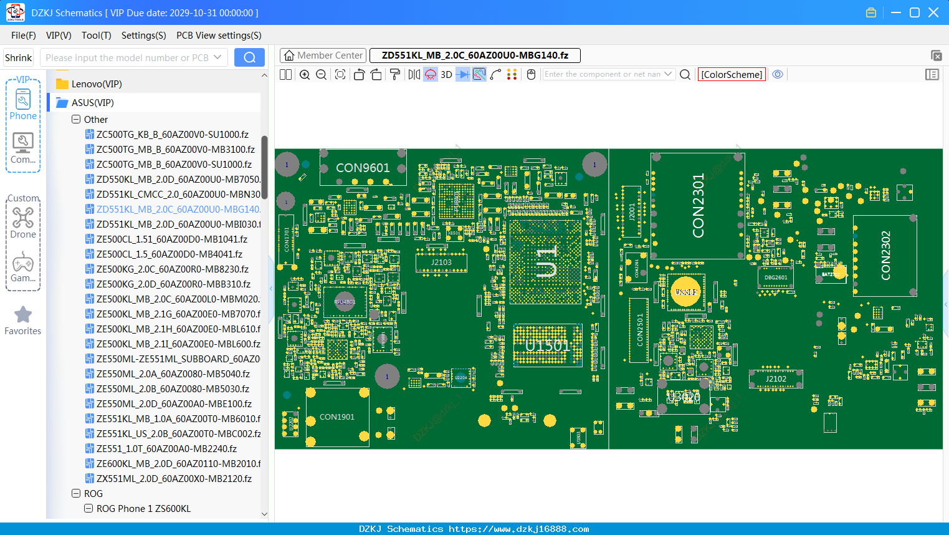The height and width of the screenshot is (535, 949).
Task: Select connector CON2301 on the board
Action: pyautogui.click(x=698, y=206)
